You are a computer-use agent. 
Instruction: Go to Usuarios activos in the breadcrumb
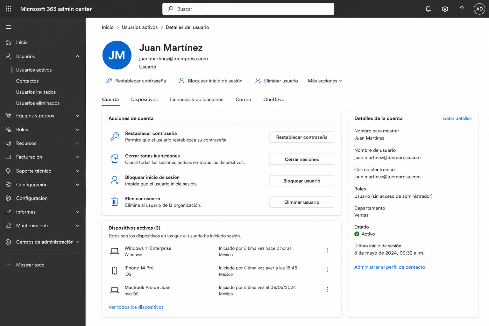[140, 27]
